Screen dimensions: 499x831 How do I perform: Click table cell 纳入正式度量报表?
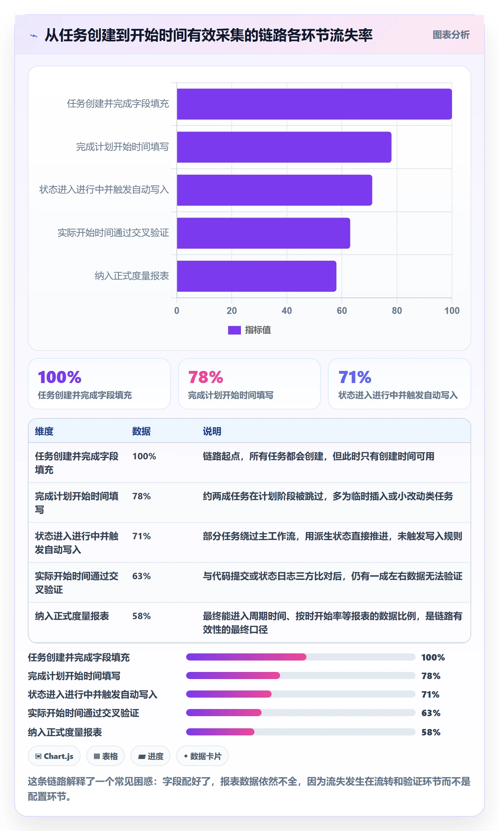coord(72,616)
